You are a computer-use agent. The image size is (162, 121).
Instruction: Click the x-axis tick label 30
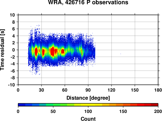point(41,90)
